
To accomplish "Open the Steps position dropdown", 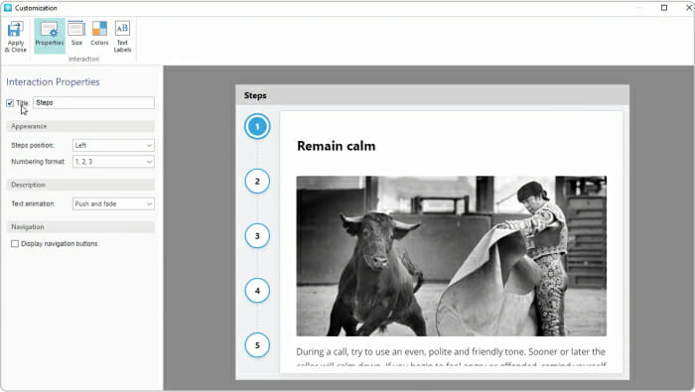I will [113, 145].
